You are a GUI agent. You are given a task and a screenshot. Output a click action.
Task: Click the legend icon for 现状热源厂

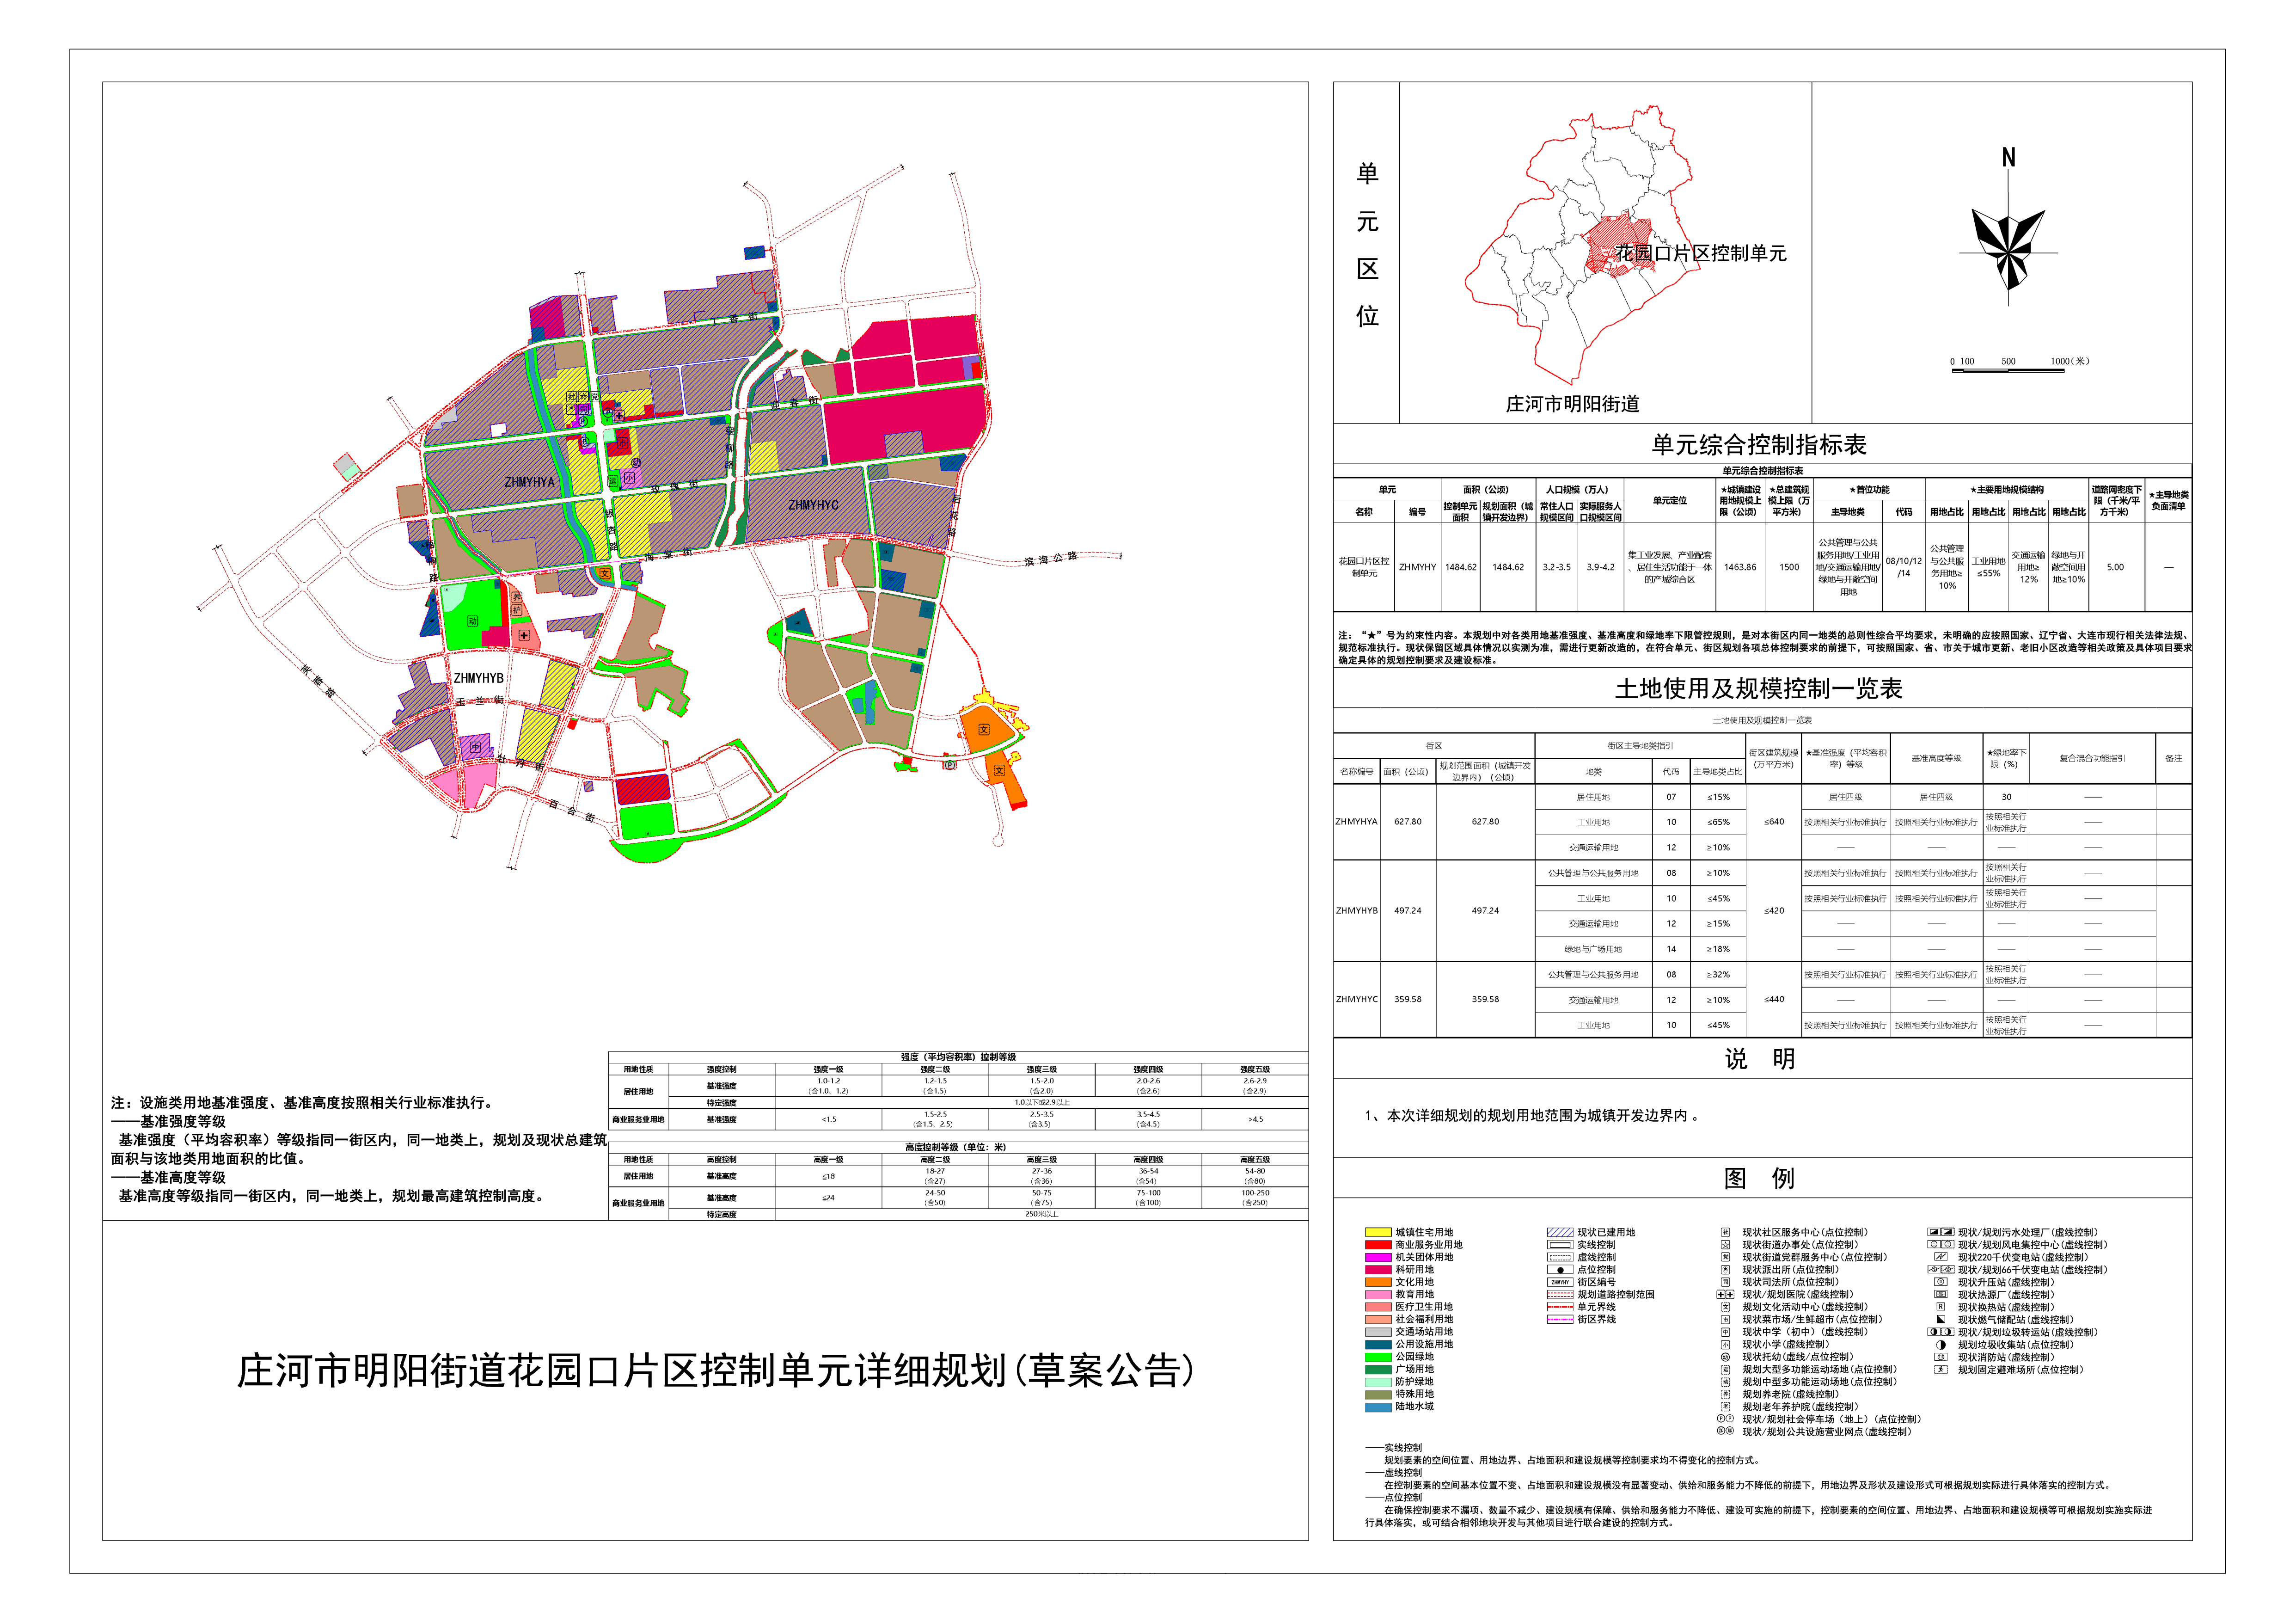[1940, 1294]
